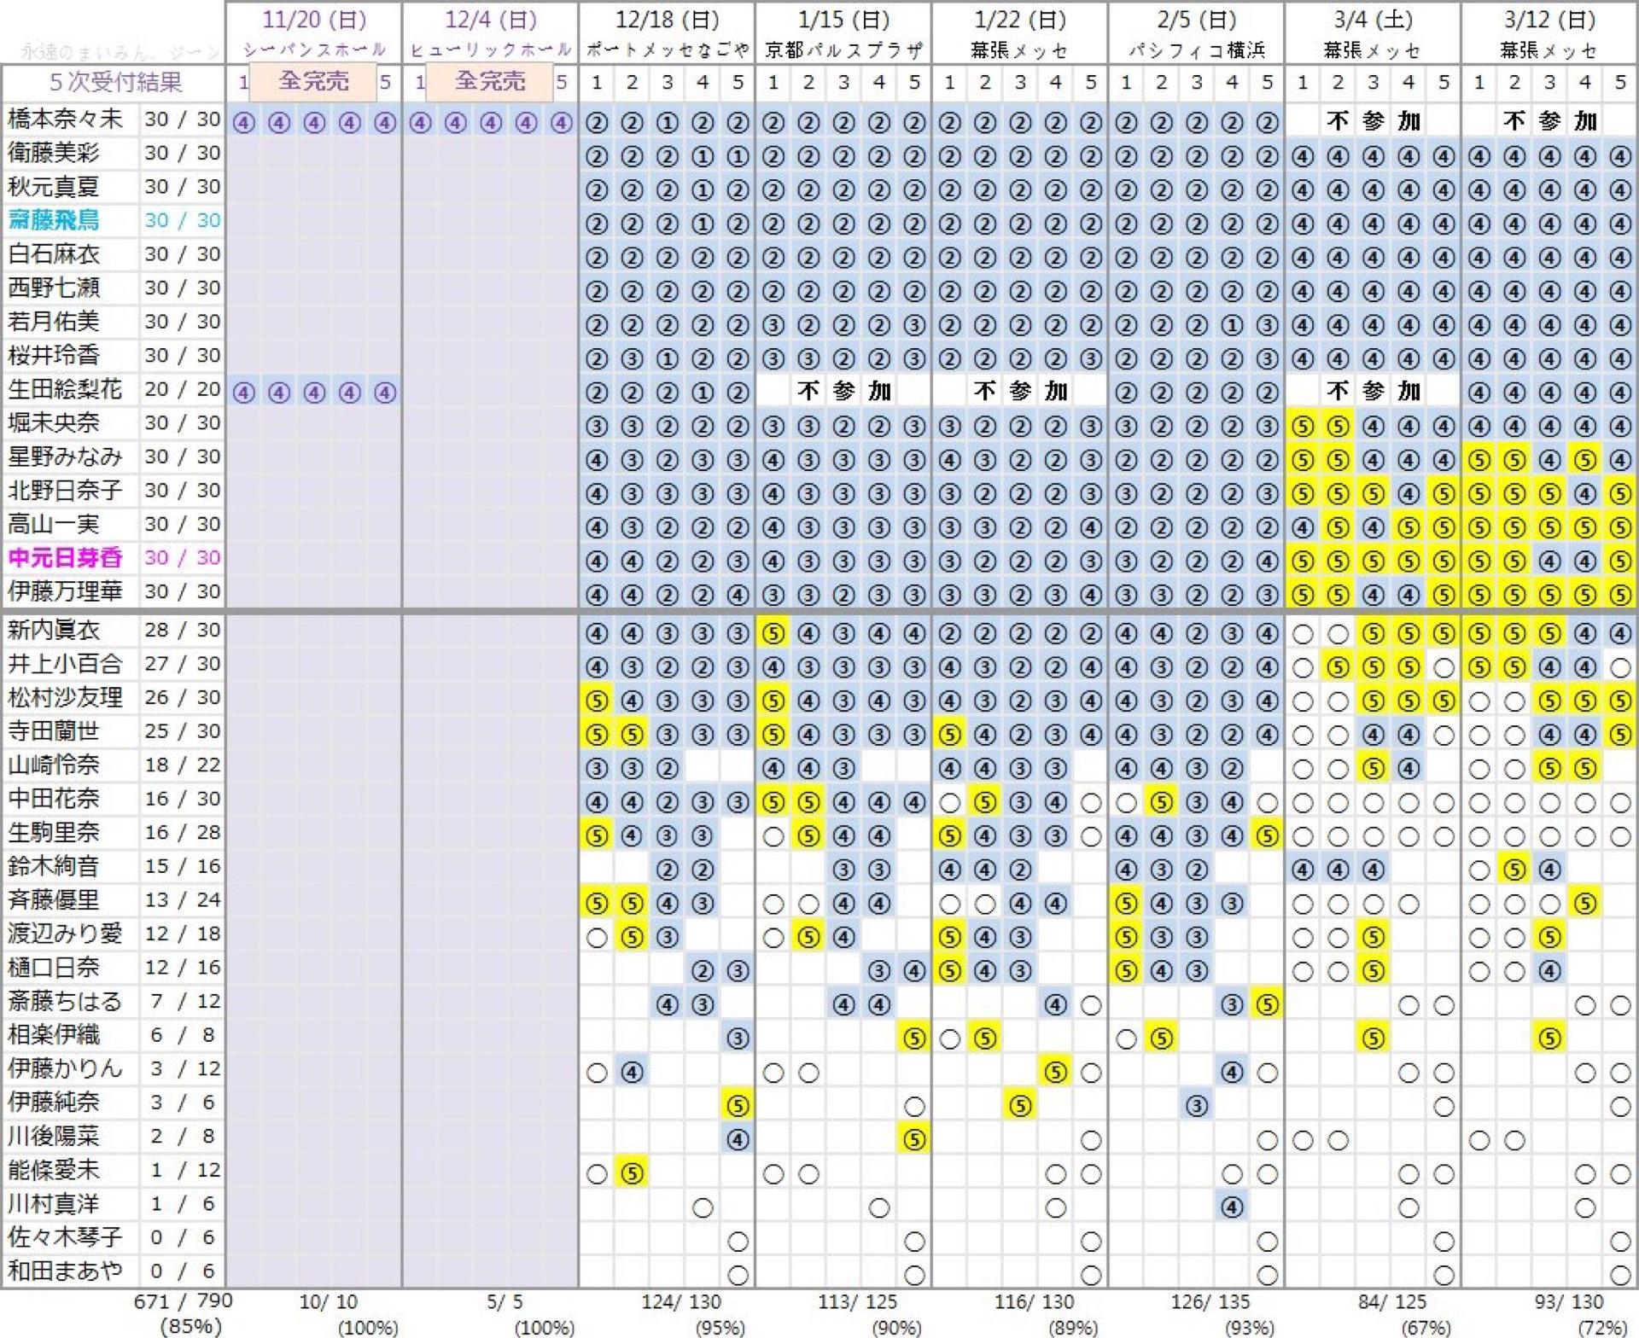Click 能條愛未 yellow ⑤ in 12/18 slot 2

[x=632, y=1173]
